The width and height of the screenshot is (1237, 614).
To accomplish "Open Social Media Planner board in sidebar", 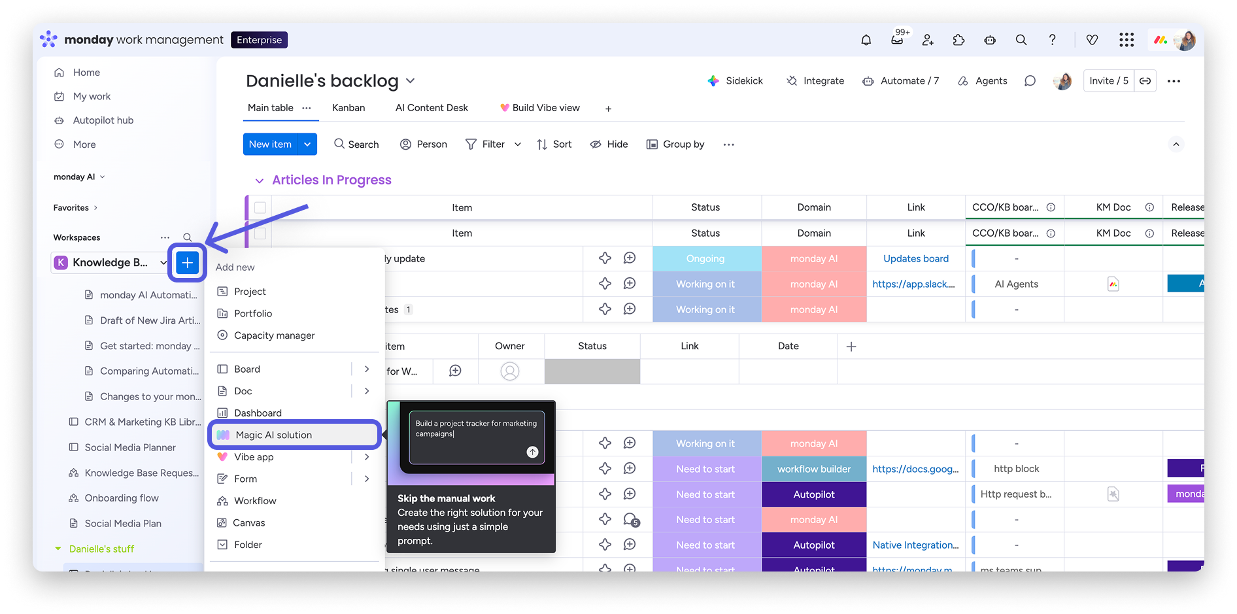I will pos(130,448).
